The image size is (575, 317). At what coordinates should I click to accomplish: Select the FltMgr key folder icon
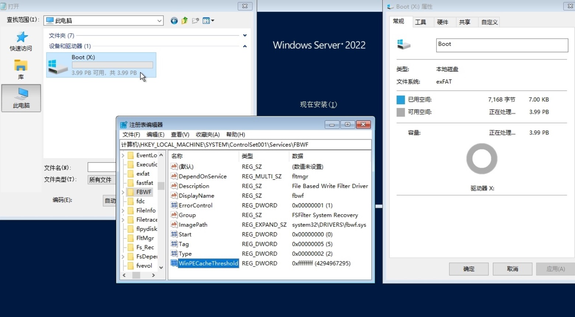click(x=130, y=238)
